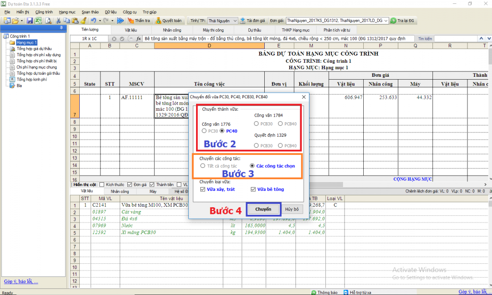Click the Export to Excel icon
The image size is (492, 295).
click(x=37, y=21)
